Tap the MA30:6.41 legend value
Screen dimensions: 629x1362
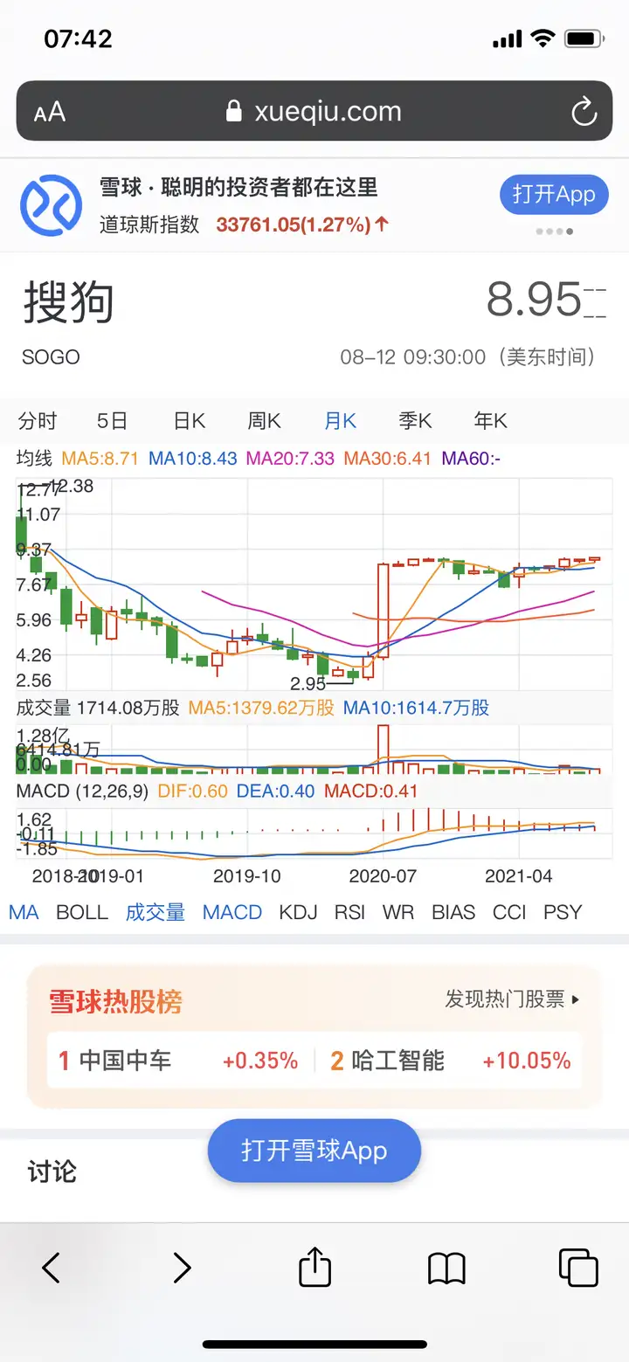coord(388,458)
